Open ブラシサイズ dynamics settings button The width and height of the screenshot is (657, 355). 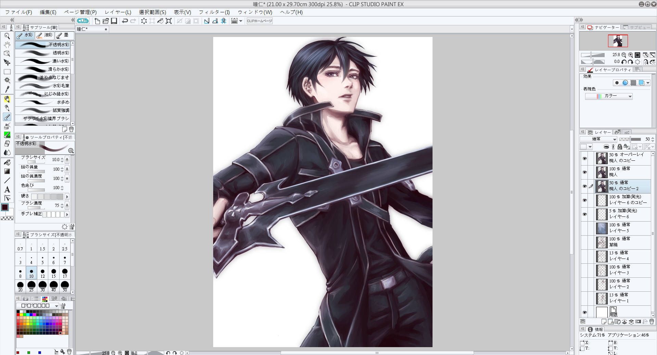[x=67, y=159]
